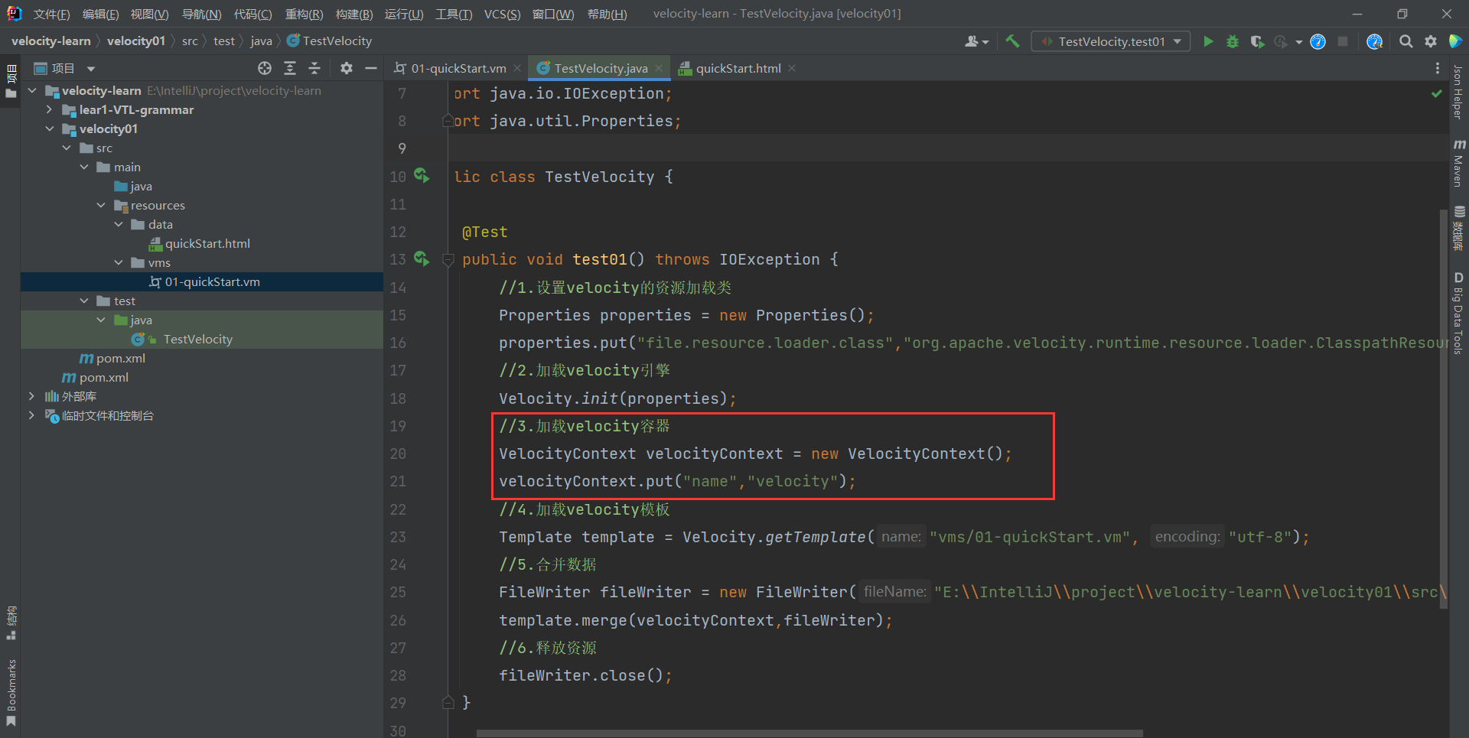The image size is (1469, 738).
Task: Click the "vms/01-quickStart.vm" string on line 23
Action: (1030, 537)
